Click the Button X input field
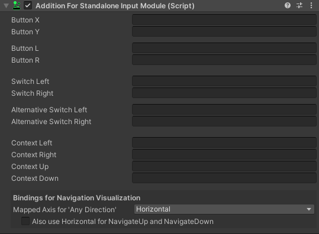 224,19
